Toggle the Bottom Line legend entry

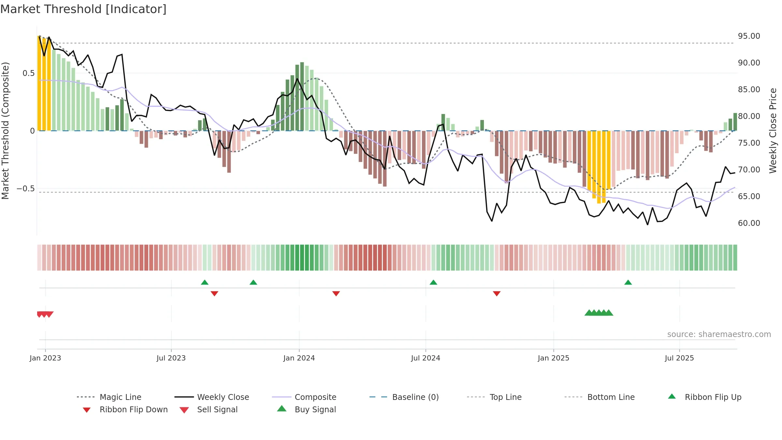[600, 397]
